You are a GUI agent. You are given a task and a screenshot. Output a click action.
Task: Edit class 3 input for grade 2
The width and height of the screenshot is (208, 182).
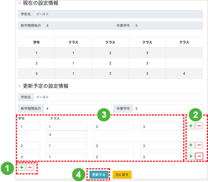point(160,146)
